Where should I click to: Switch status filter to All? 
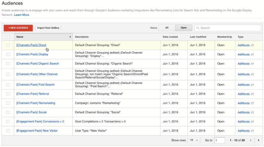(x=167, y=28)
